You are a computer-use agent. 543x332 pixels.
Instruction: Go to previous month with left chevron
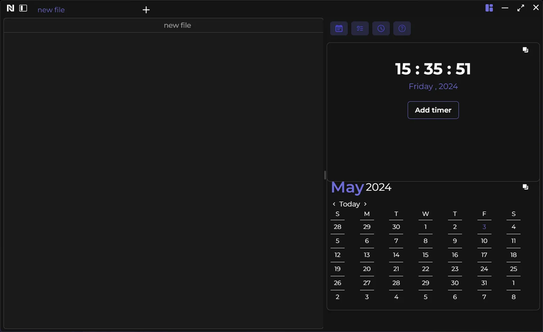[334, 204]
